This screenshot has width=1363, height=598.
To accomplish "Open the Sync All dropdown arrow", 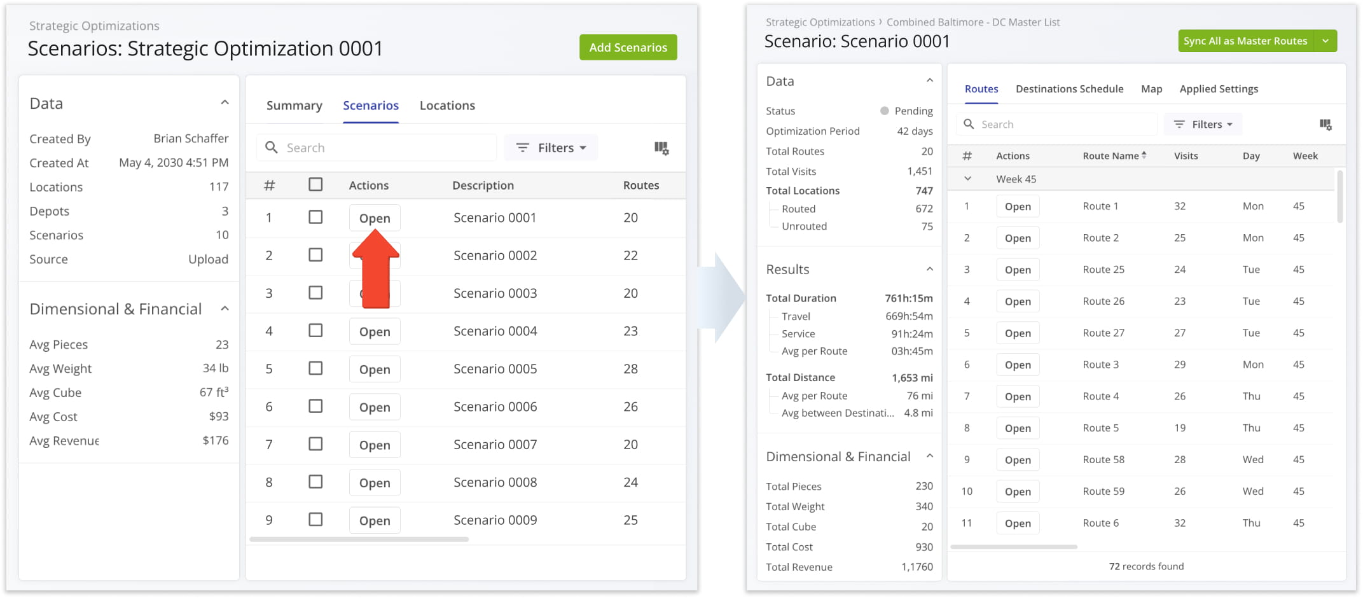I will pyautogui.click(x=1325, y=41).
